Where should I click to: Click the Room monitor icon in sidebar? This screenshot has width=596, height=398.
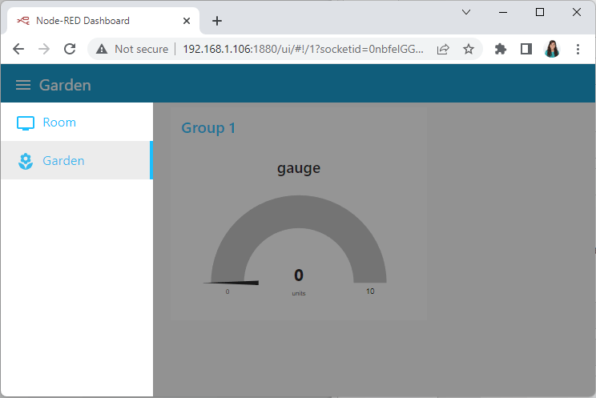(x=26, y=123)
